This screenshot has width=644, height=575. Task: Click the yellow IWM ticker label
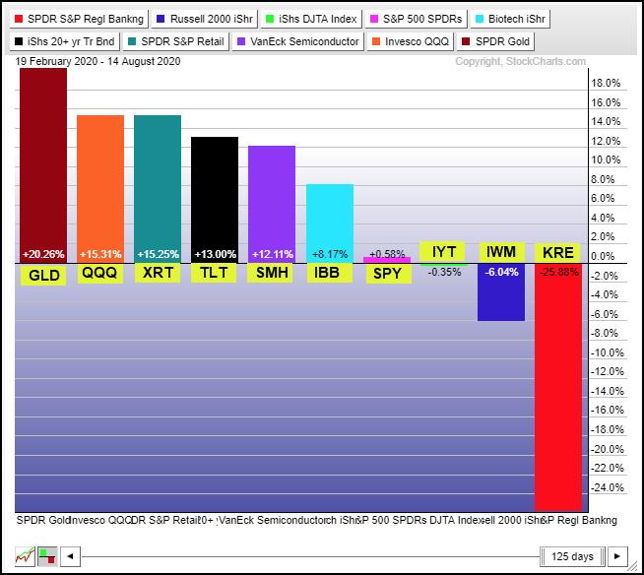[500, 253]
